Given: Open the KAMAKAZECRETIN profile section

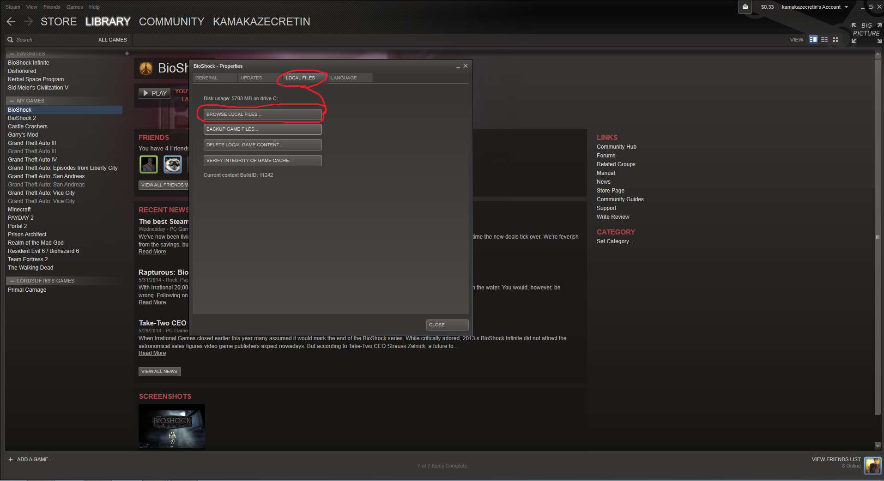Looking at the screenshot, I should pyautogui.click(x=261, y=22).
